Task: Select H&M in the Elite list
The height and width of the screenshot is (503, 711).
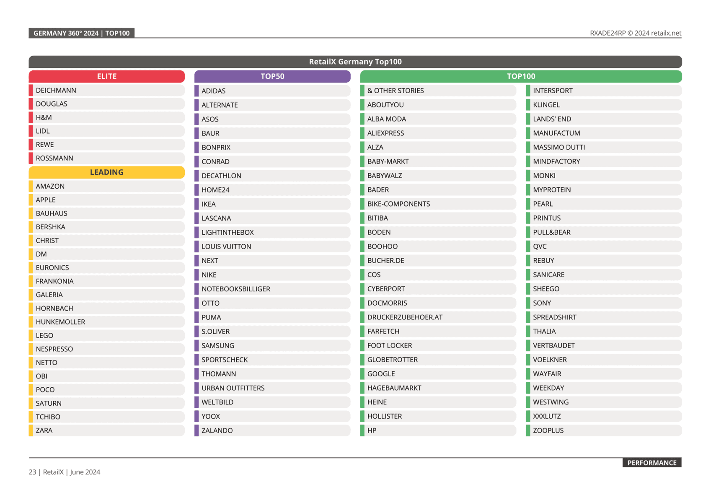Action: (107, 117)
